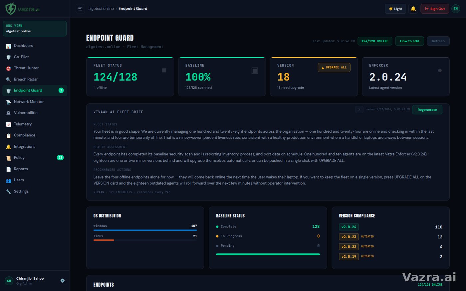Open user settings gear beside Chiranjibi Sahoo

pos(63,281)
